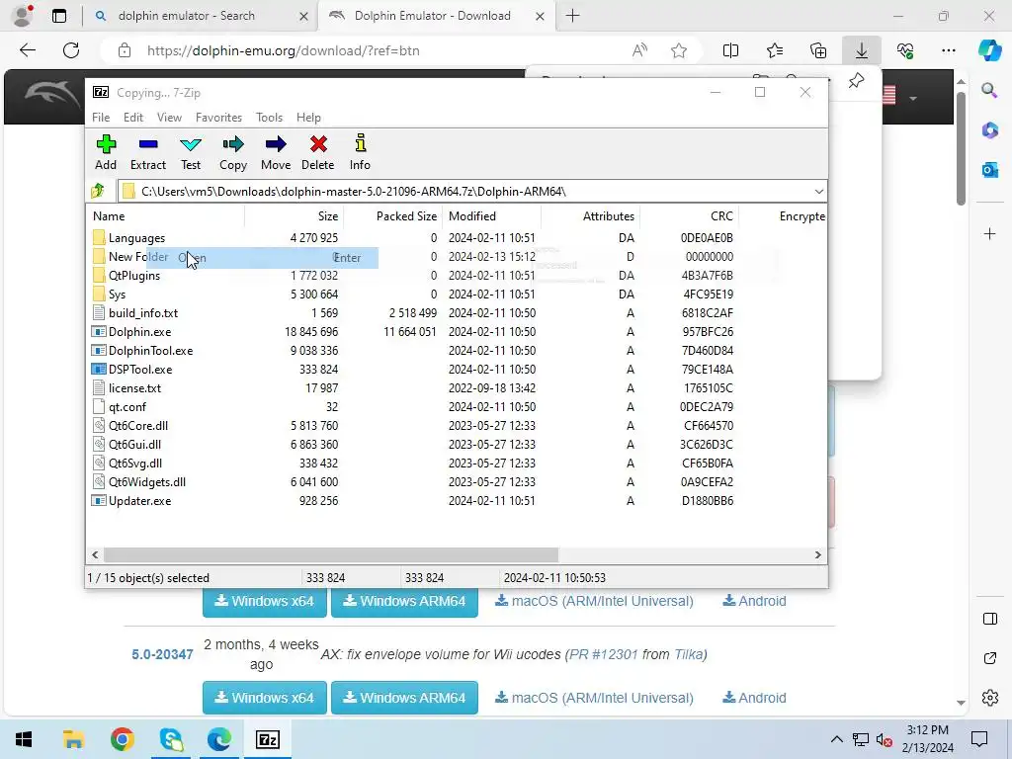Open the Favorites menu in 7-Zip
Image resolution: width=1012 pixels, height=759 pixels.
(218, 118)
